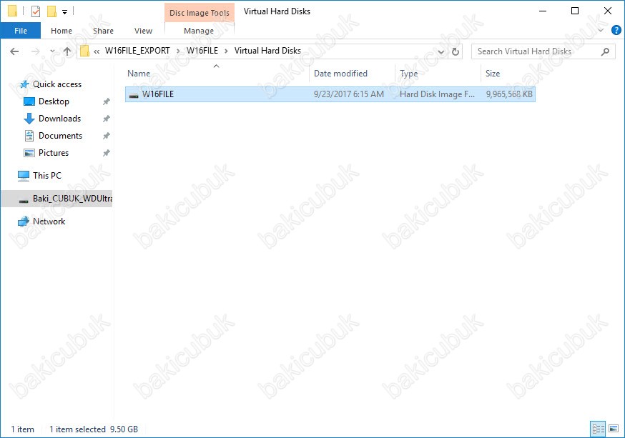Click the pin icon next to Downloads
The image size is (625, 438).
coord(106,119)
